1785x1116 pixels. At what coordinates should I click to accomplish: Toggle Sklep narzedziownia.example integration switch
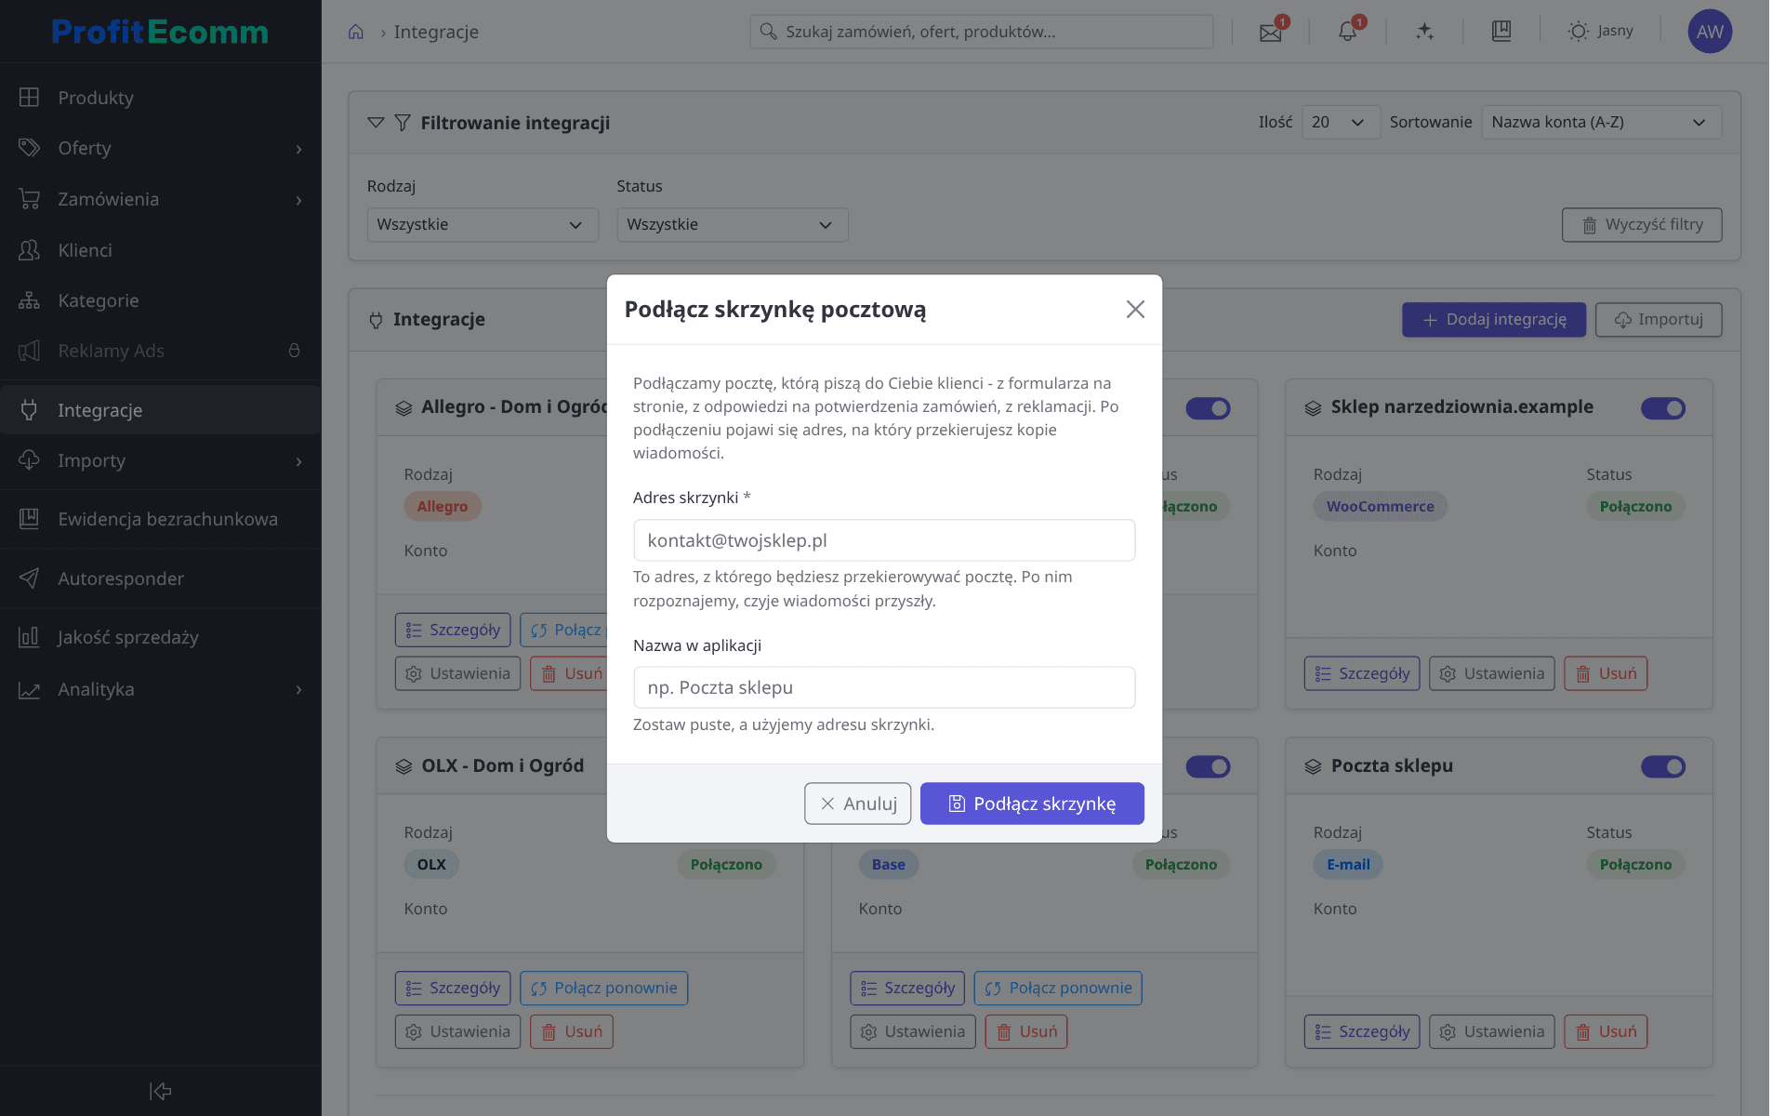[x=1662, y=408]
